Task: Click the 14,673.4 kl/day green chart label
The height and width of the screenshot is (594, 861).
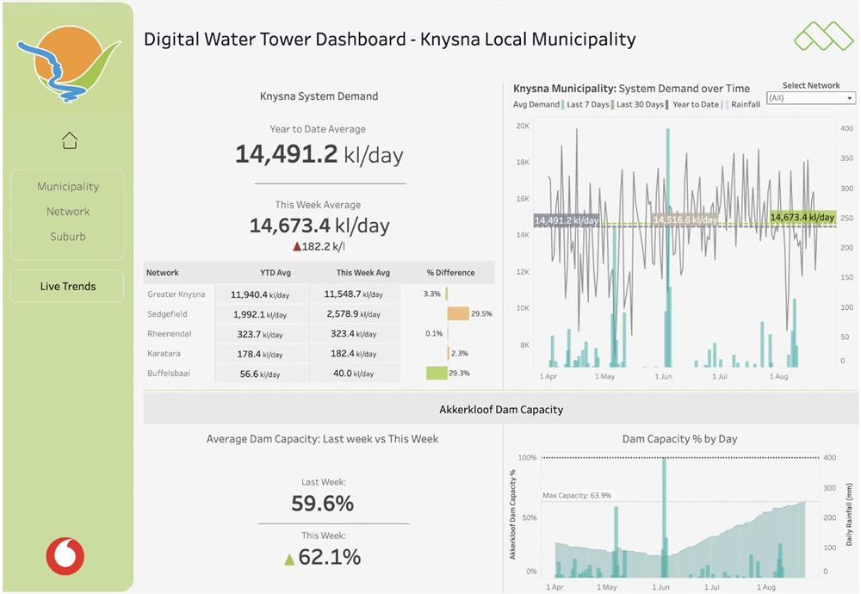Action: pyautogui.click(x=802, y=217)
